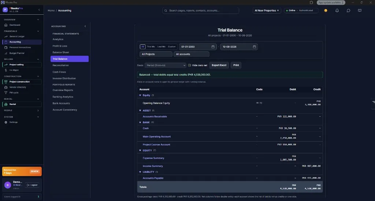
Task: Click the Logout button
Action: coord(32,185)
